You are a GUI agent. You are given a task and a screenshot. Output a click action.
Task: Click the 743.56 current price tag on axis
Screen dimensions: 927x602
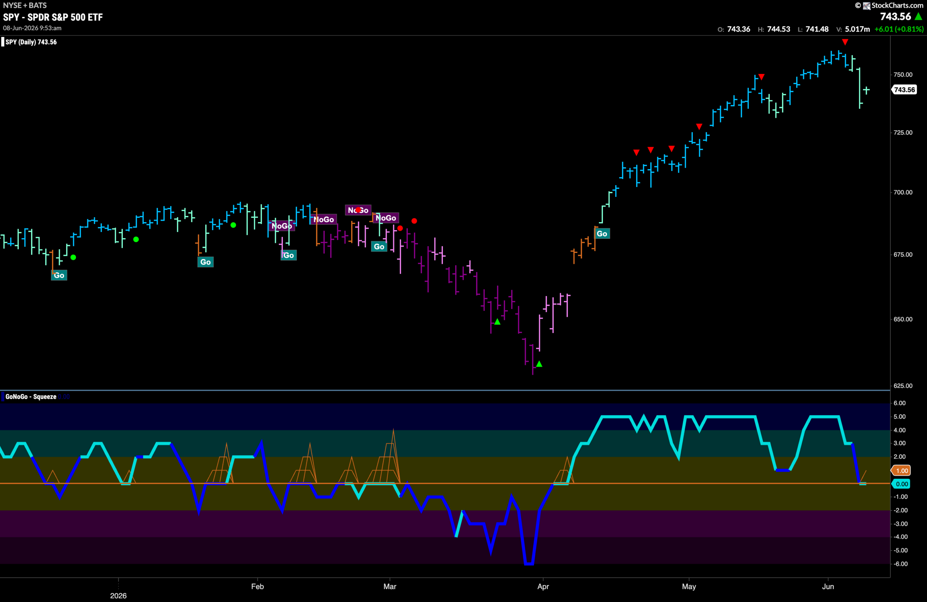coord(904,90)
